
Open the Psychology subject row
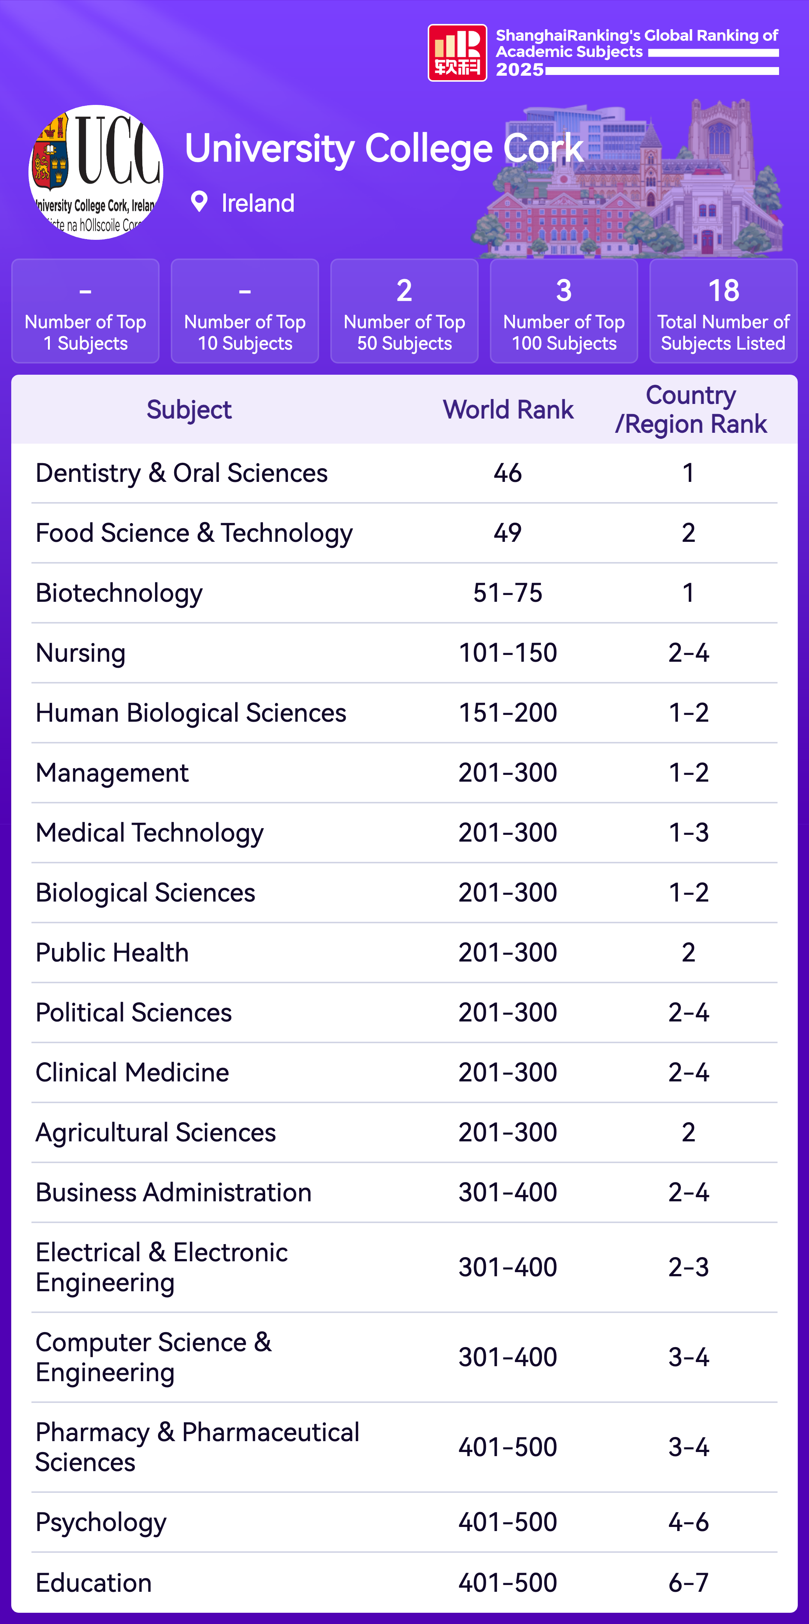(x=101, y=1522)
